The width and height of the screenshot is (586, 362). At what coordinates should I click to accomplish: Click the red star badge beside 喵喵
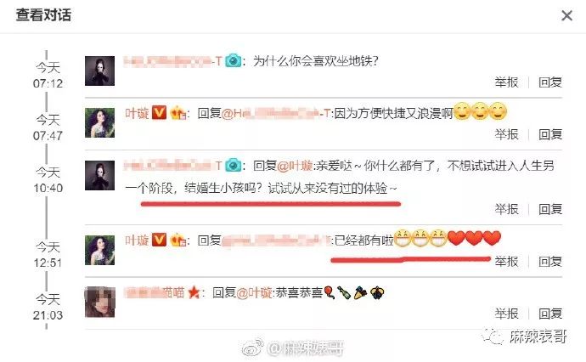(x=194, y=292)
